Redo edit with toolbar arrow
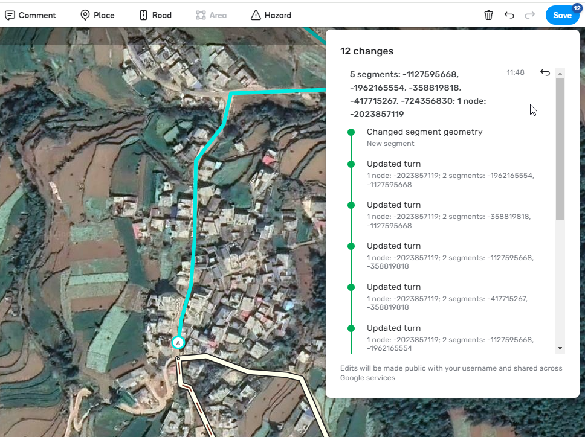The width and height of the screenshot is (585, 437). click(x=529, y=15)
